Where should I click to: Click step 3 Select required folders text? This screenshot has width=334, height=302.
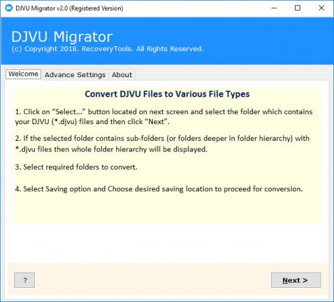[x=76, y=167]
